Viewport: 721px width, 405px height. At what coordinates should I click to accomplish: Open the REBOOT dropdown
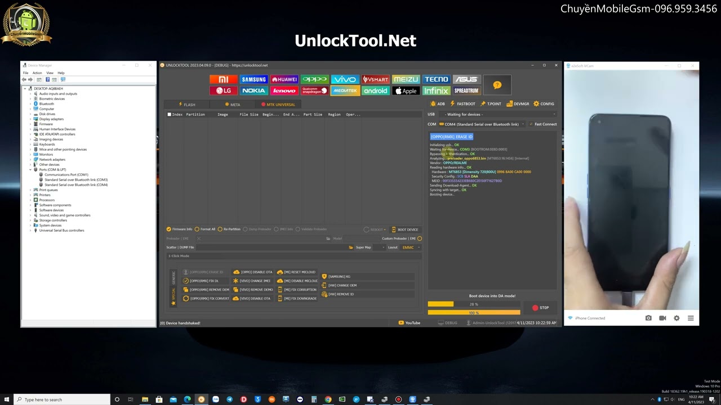coord(376,229)
